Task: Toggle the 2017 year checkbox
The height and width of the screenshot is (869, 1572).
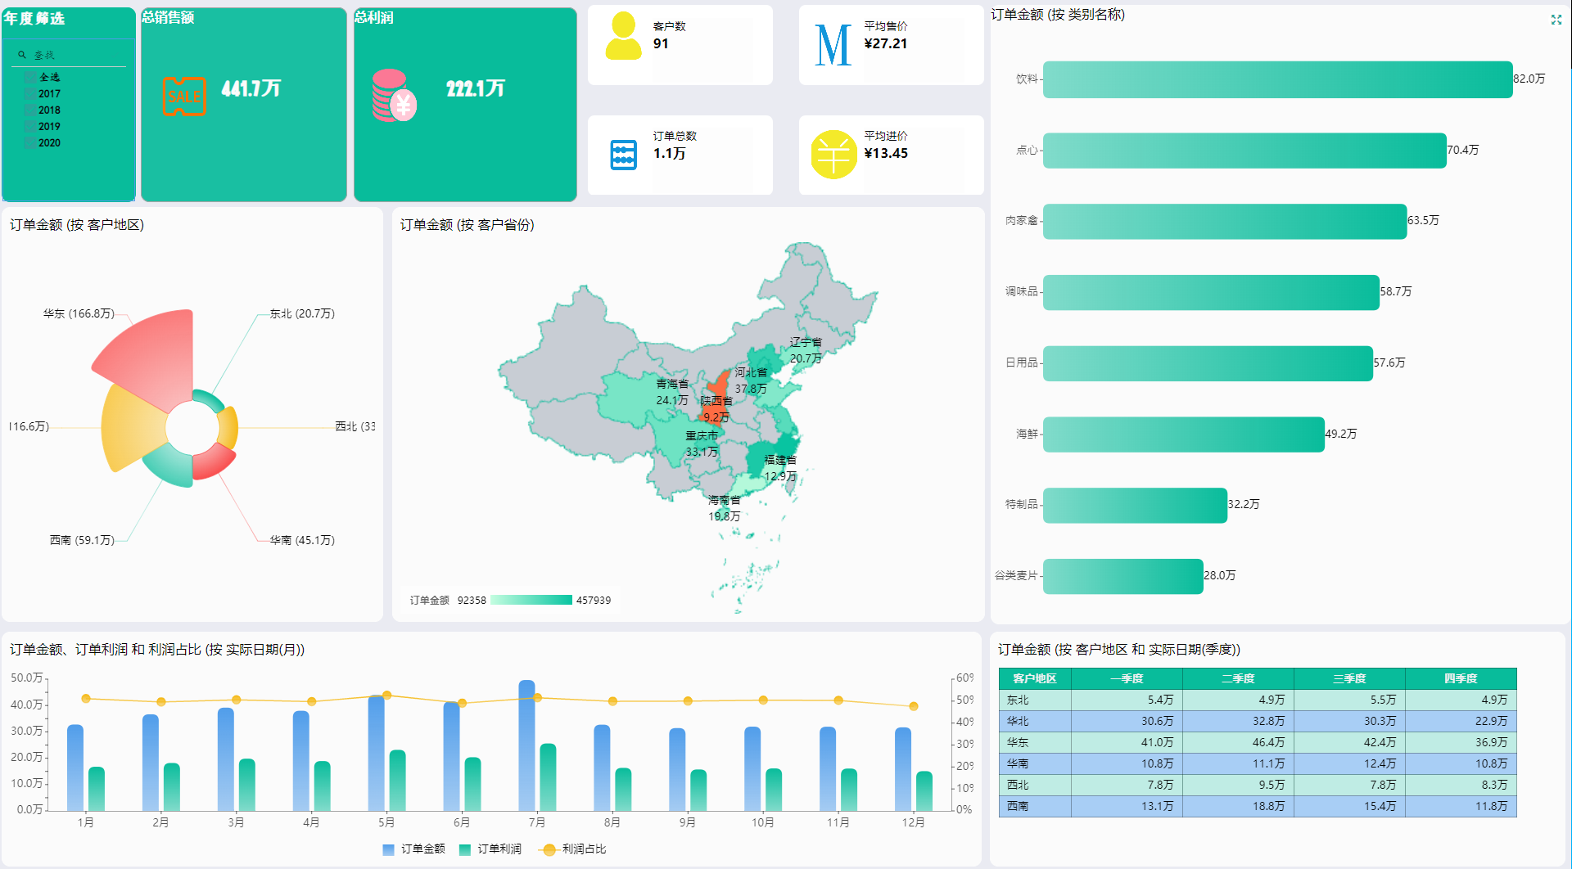Action: [x=30, y=93]
